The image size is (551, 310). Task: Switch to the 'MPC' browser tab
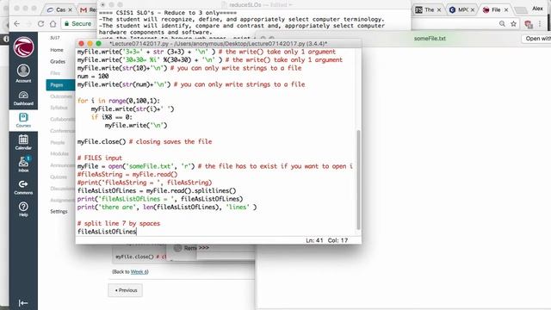[x=462, y=9]
